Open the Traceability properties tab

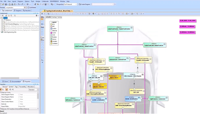click(x=22, y=87)
